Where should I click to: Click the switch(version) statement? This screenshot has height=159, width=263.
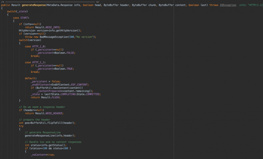(x=30, y=40)
